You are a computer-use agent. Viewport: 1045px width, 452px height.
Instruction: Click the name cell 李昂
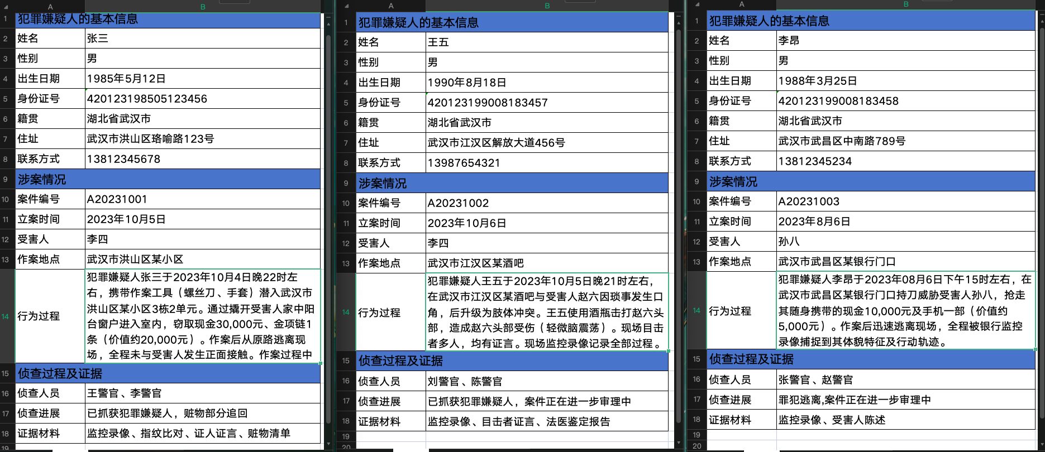click(x=906, y=41)
